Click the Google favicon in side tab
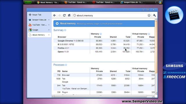The height and width of the screenshot is (104, 186). (x=30, y=30)
